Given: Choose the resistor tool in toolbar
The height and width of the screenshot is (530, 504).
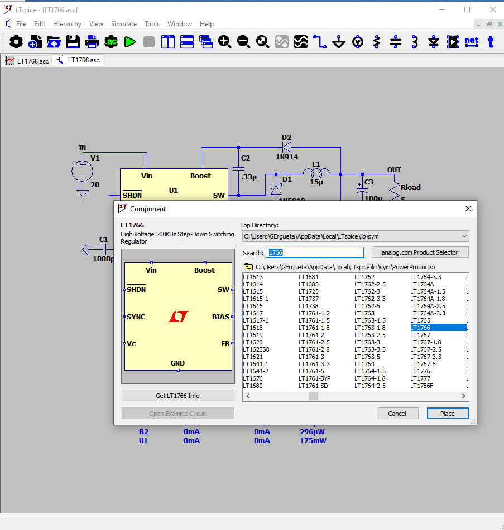Looking at the screenshot, I should coord(377,42).
